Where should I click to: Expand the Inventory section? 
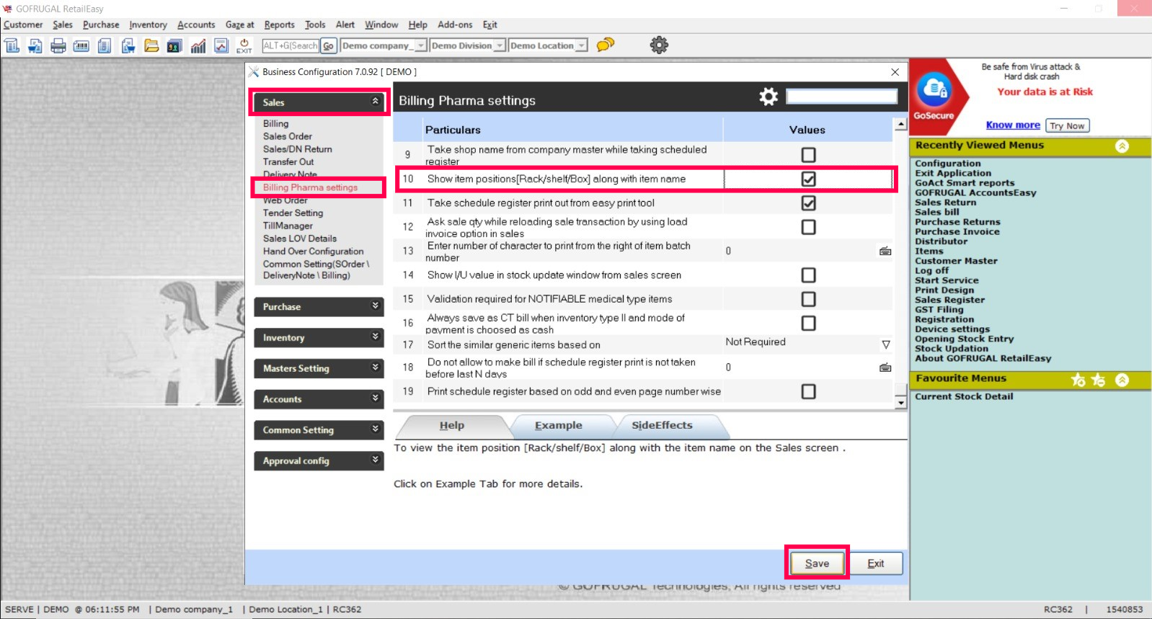coord(319,338)
